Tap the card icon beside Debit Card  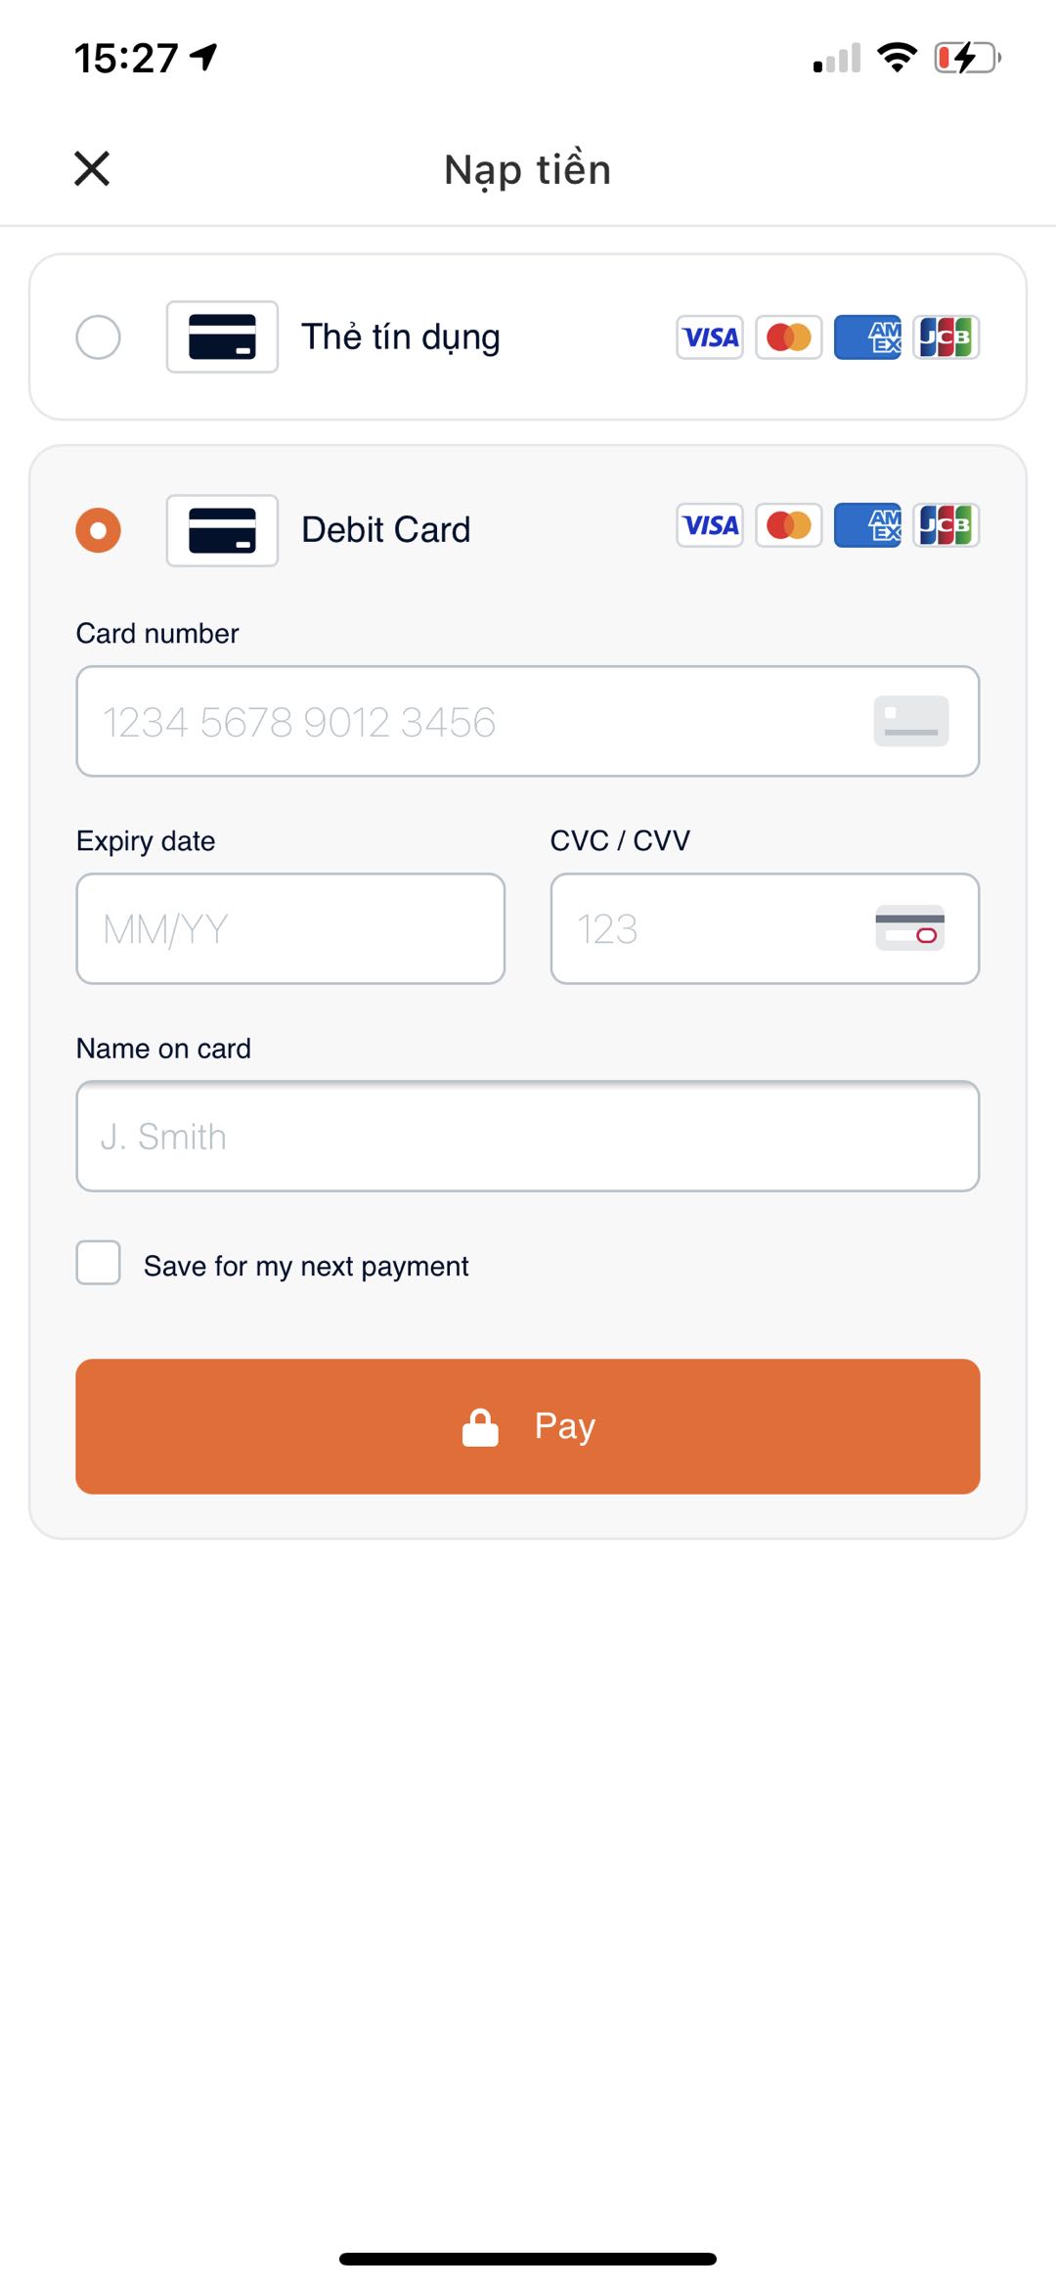[222, 530]
